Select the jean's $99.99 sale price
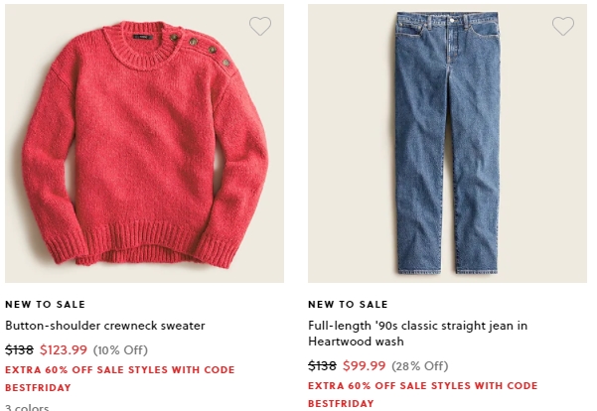Viewport: 597px width, 411px height. click(x=365, y=365)
